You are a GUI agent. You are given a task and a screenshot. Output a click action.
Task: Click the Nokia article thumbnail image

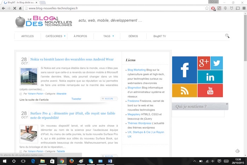[29, 77]
